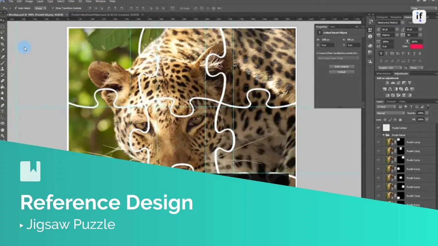Image resolution: width=438 pixels, height=246 pixels.
Task: Add a Brightness/Contrast adjustment
Action: [x=387, y=83]
